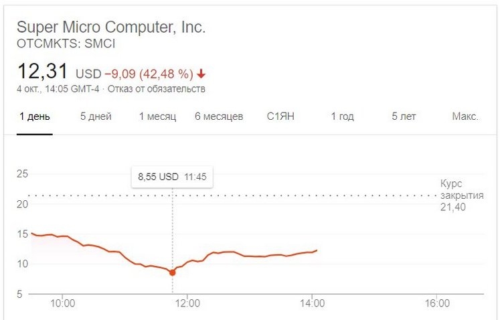View the "5 лет" price history

404,116
